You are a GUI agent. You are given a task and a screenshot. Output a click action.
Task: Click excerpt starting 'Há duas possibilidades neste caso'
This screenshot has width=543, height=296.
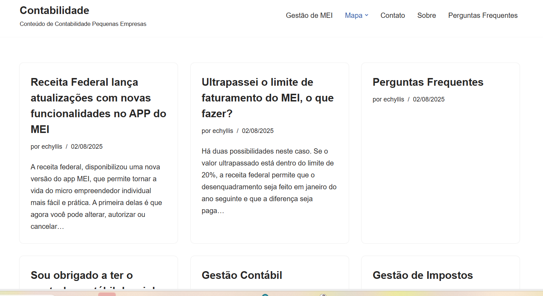[269, 181]
